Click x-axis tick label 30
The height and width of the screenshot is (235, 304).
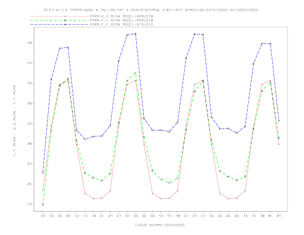tap(127, 216)
